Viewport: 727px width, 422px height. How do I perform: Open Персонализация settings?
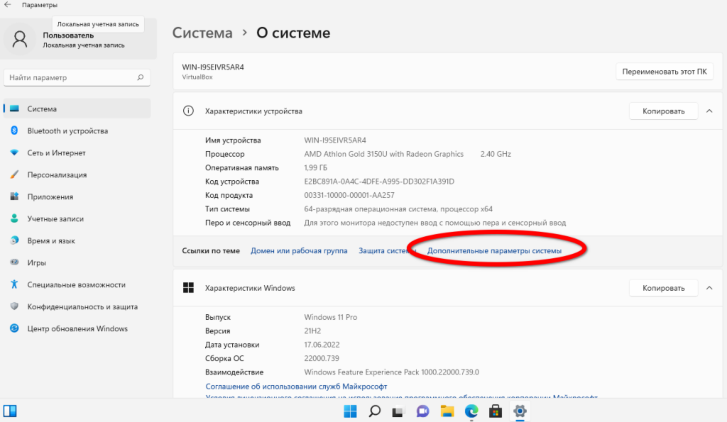pyautogui.click(x=77, y=174)
